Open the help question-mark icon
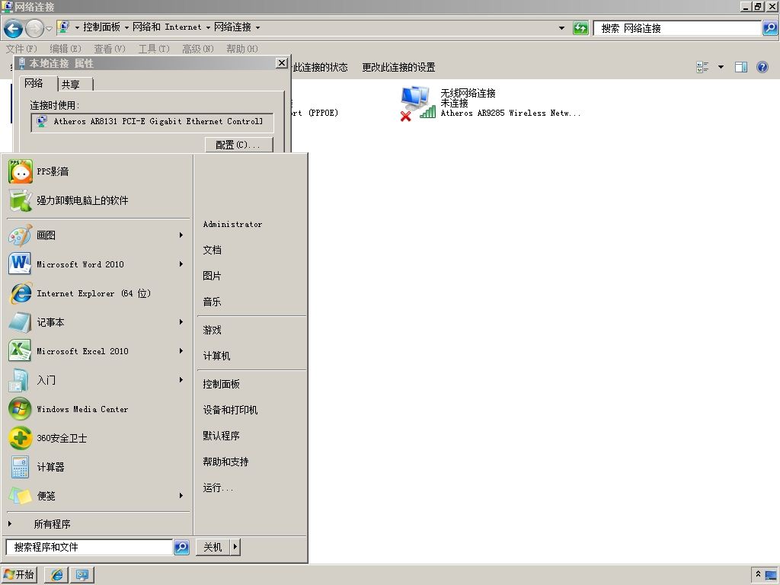This screenshot has height=585, width=780. tap(762, 67)
